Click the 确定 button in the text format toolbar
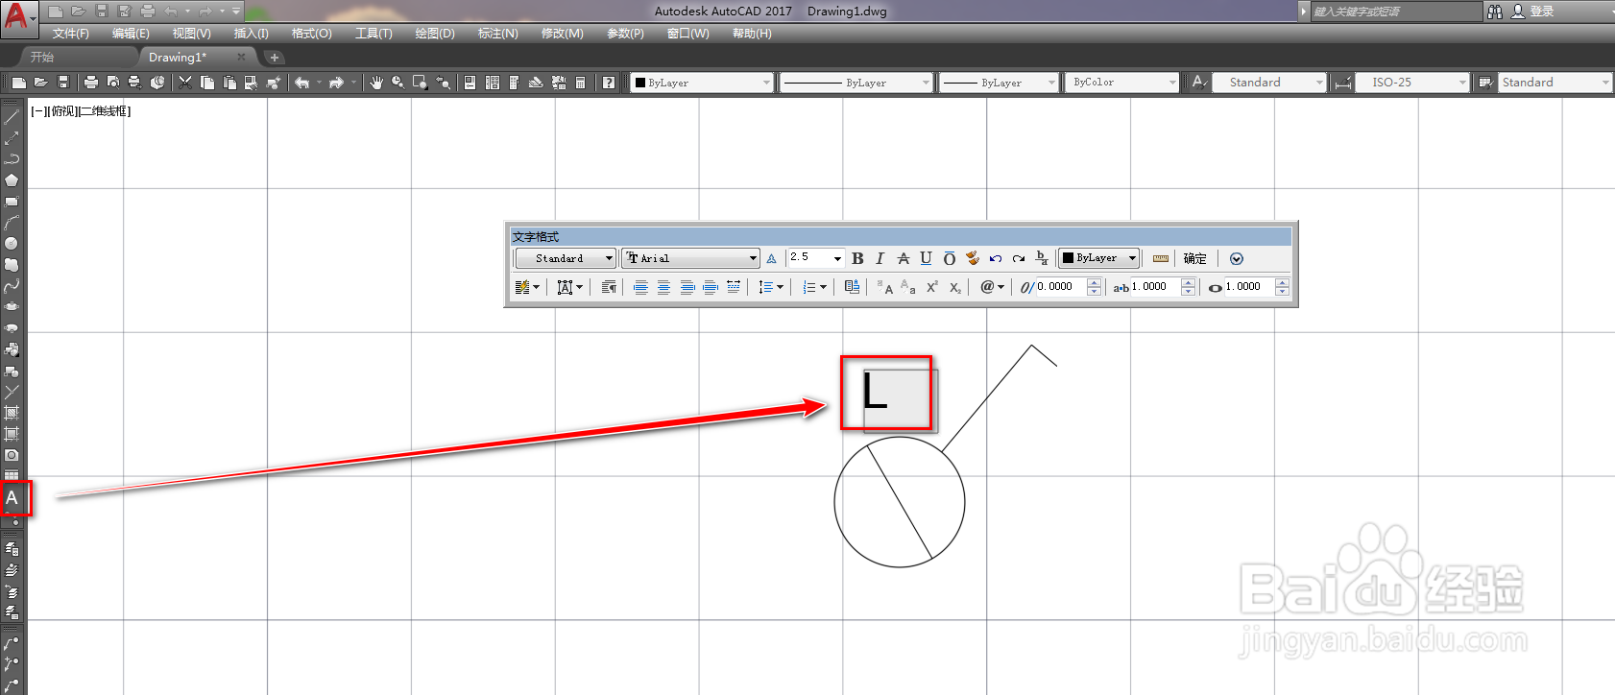Screen dimensions: 1615x695 (1195, 258)
